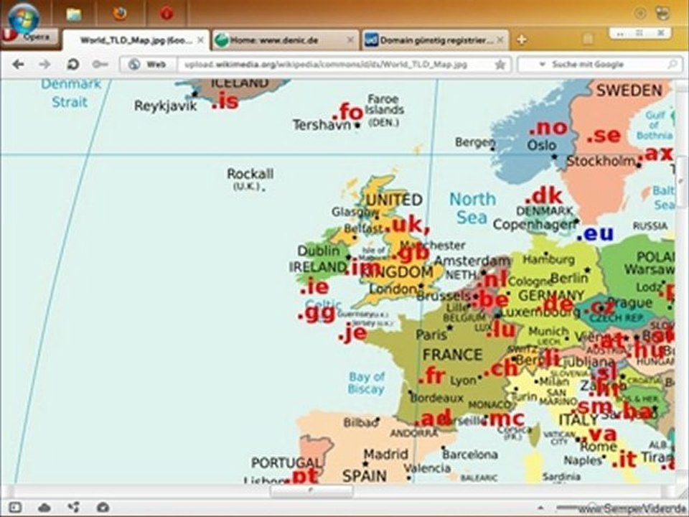Switch to the Home: www.denic.de tab
The width and height of the screenshot is (689, 517).
pyautogui.click(x=285, y=40)
